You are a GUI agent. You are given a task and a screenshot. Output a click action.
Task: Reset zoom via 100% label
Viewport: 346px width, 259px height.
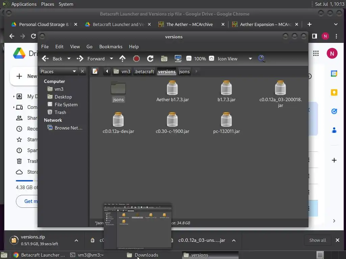(x=200, y=59)
